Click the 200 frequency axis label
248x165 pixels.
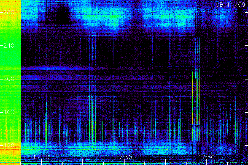coord(9,79)
